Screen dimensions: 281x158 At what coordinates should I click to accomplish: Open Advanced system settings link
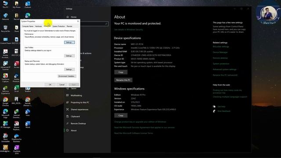(x=224, y=69)
